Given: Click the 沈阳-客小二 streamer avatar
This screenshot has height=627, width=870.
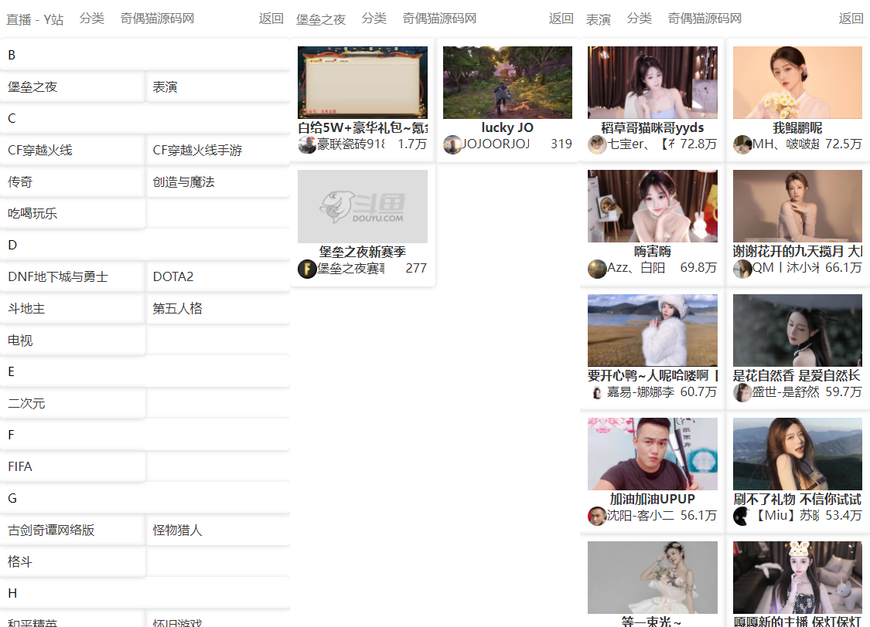Looking at the screenshot, I should pos(597,517).
